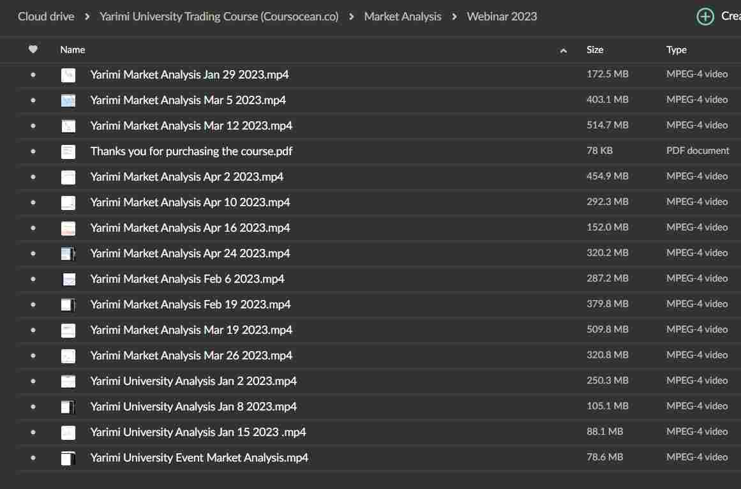The width and height of the screenshot is (741, 489).
Task: Select Yarimi University Analysis Jan 15 2023 .mp4
Action: (x=198, y=432)
